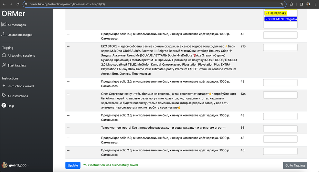This screenshot has height=172, width=319.
Task: Bookmark this page with the star icon
Action: point(282,4)
